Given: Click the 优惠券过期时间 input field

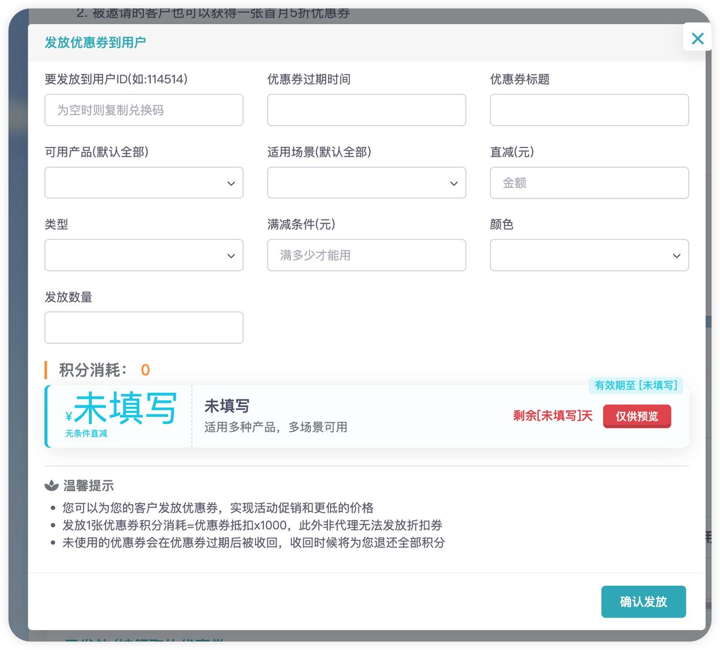Looking at the screenshot, I should [x=367, y=110].
